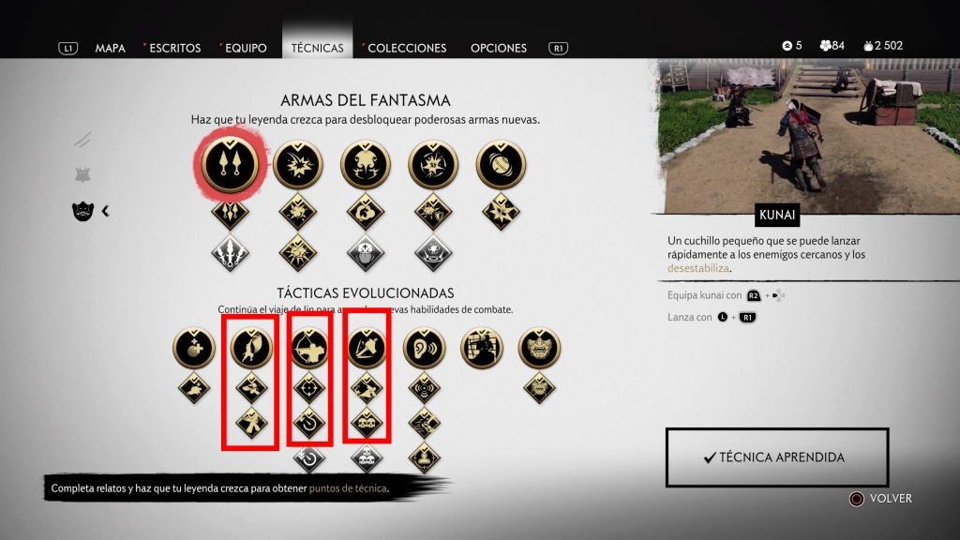The image size is (960, 540).
Task: Open the EQUIPO tab
Action: click(245, 48)
